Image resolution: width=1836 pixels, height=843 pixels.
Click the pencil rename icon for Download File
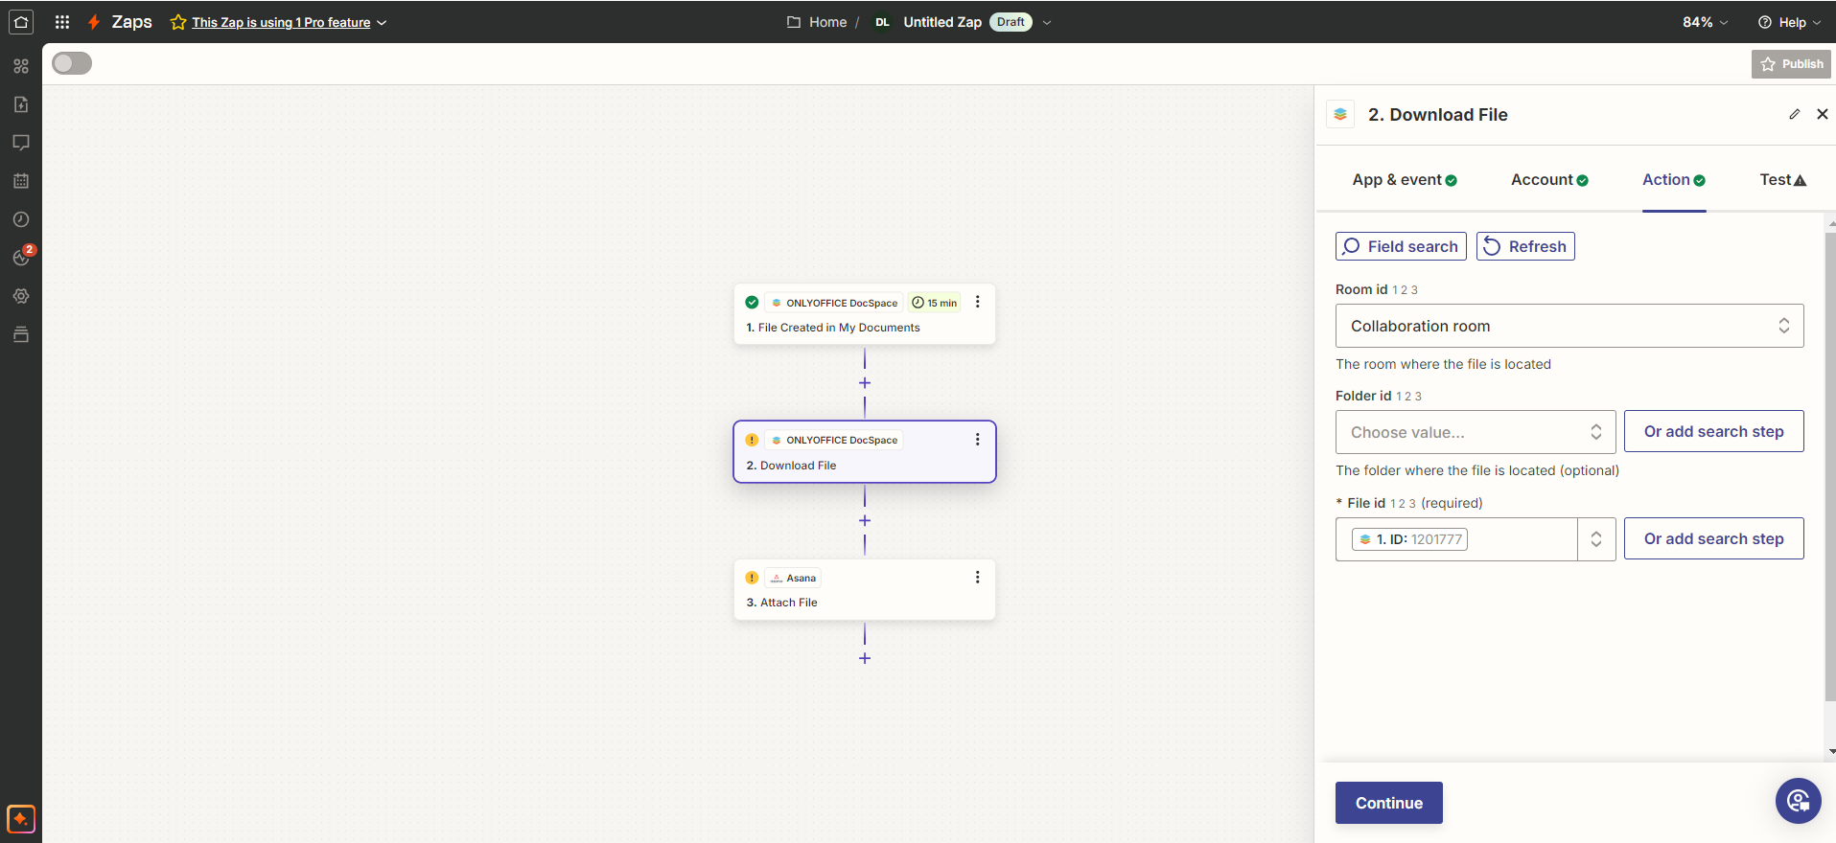pos(1794,114)
